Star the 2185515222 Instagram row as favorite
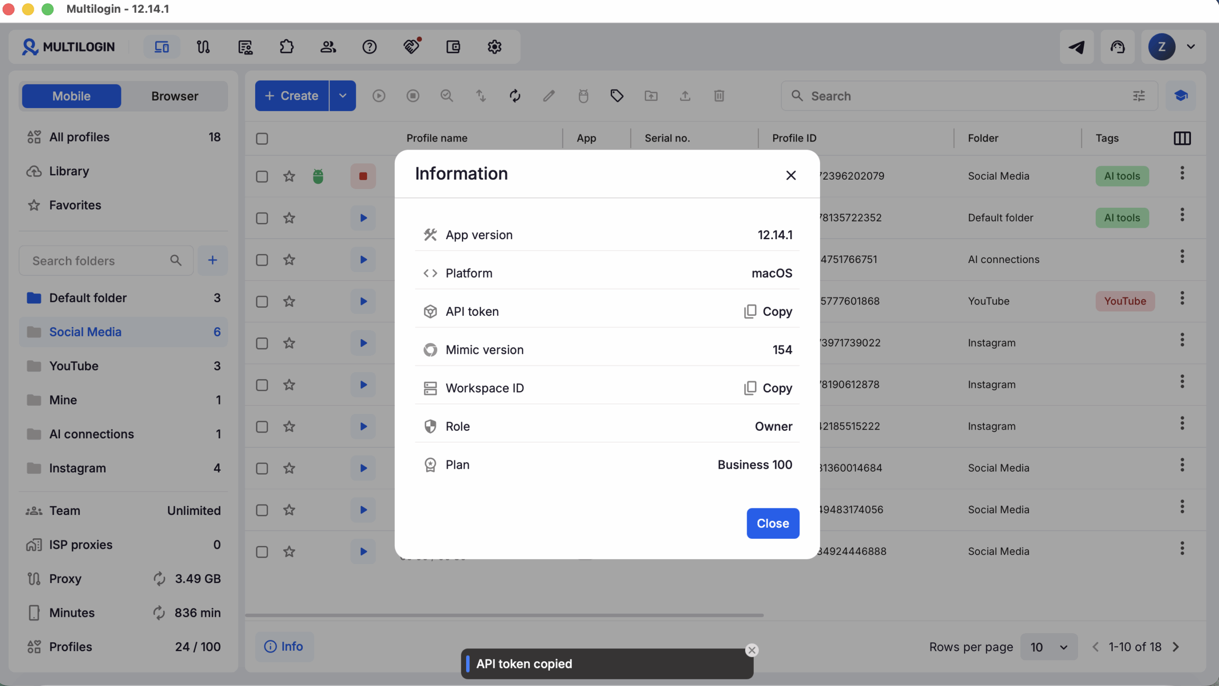 tap(289, 426)
